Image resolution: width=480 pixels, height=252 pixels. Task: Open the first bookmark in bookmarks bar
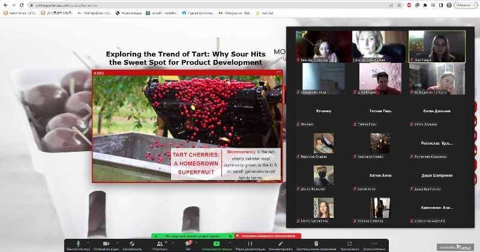click(x=20, y=13)
